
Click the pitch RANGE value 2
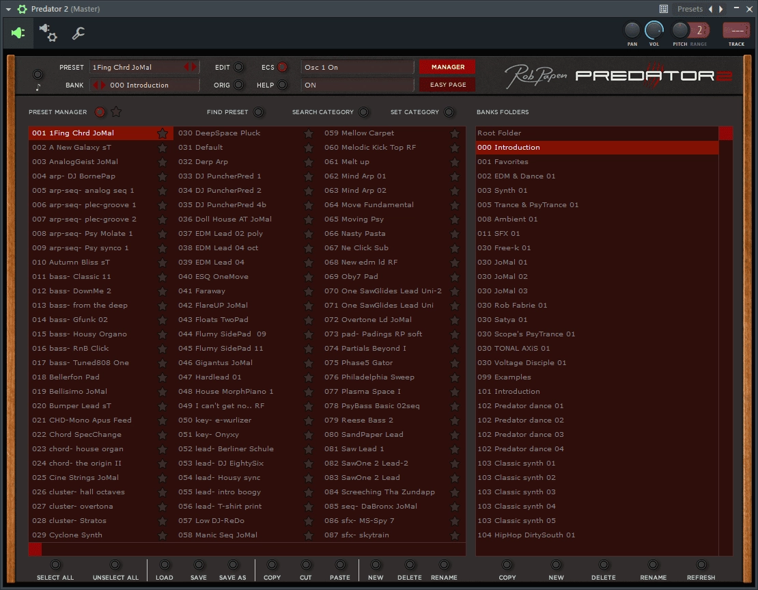point(699,31)
